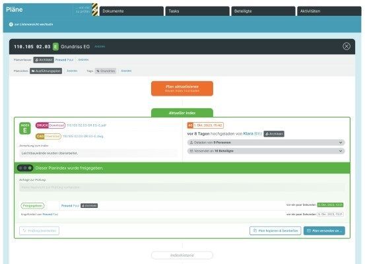Toggle the Planindex freigegeben status switch
Image resolution: width=365 pixels, height=264 pixels.
(x=25, y=168)
